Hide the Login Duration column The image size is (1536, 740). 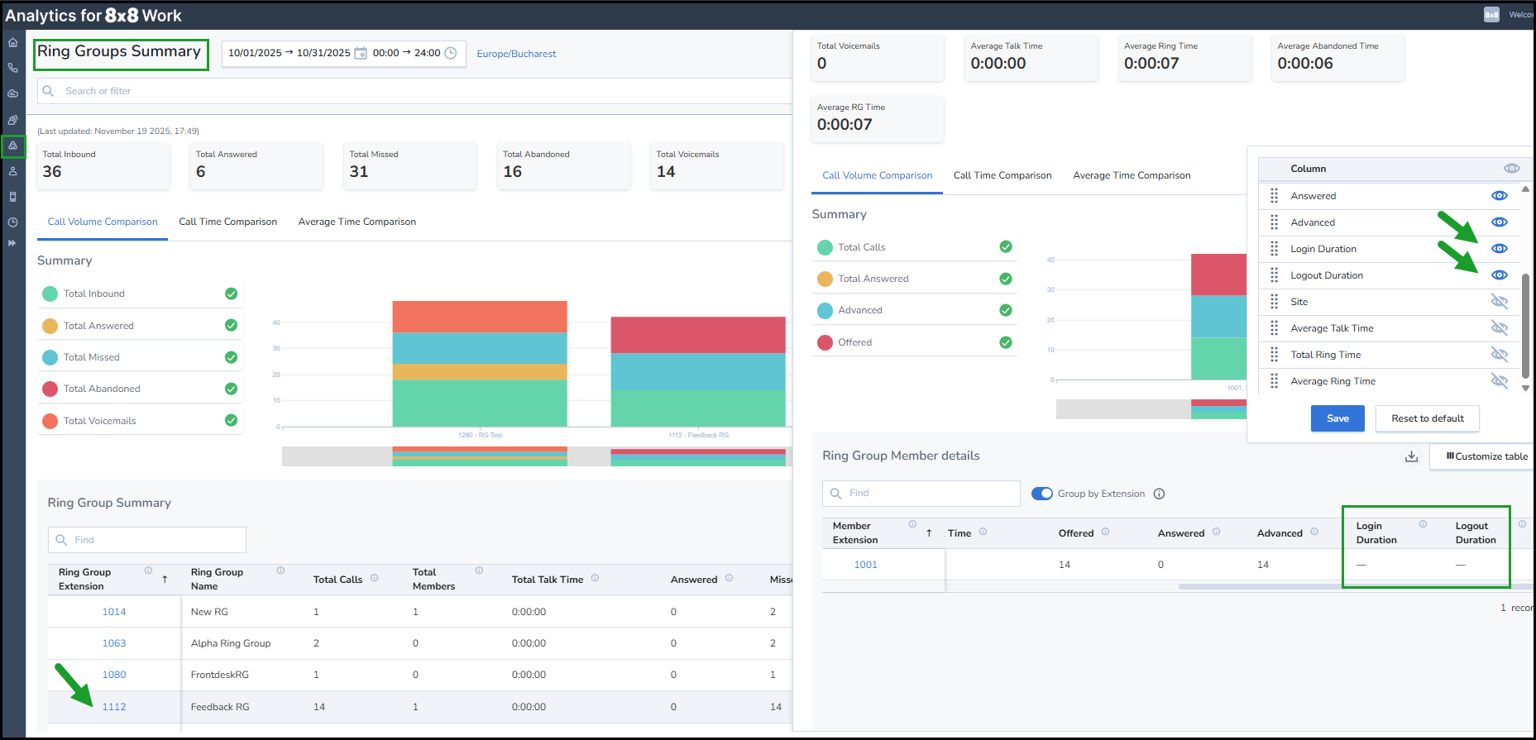coord(1499,249)
